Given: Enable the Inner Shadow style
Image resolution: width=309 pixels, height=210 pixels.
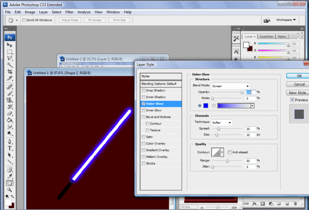Looking at the screenshot, I should pyautogui.click(x=144, y=97).
